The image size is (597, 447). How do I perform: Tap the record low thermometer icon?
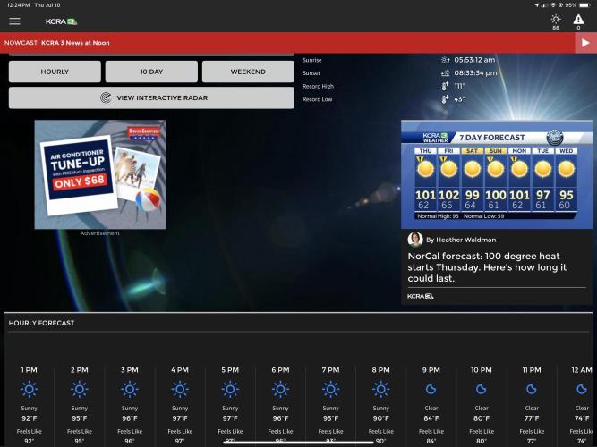[445, 99]
